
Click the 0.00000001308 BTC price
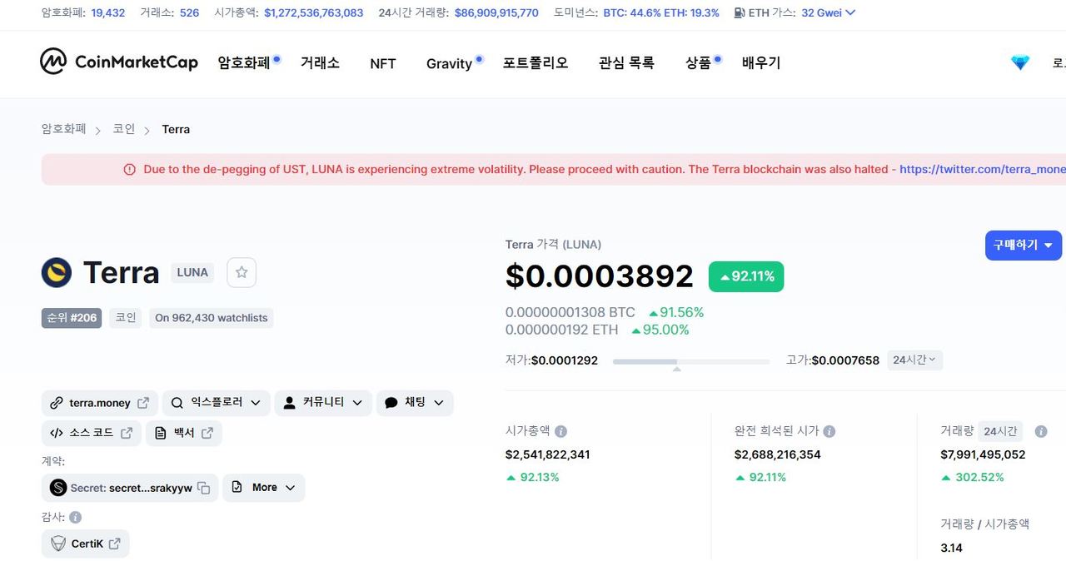pyautogui.click(x=570, y=312)
